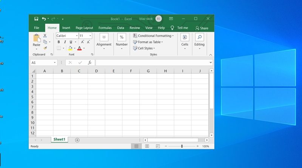This screenshot has width=302, height=168.
Task: Click Increase Font Size icon
Action: pyautogui.click(x=82, y=42)
